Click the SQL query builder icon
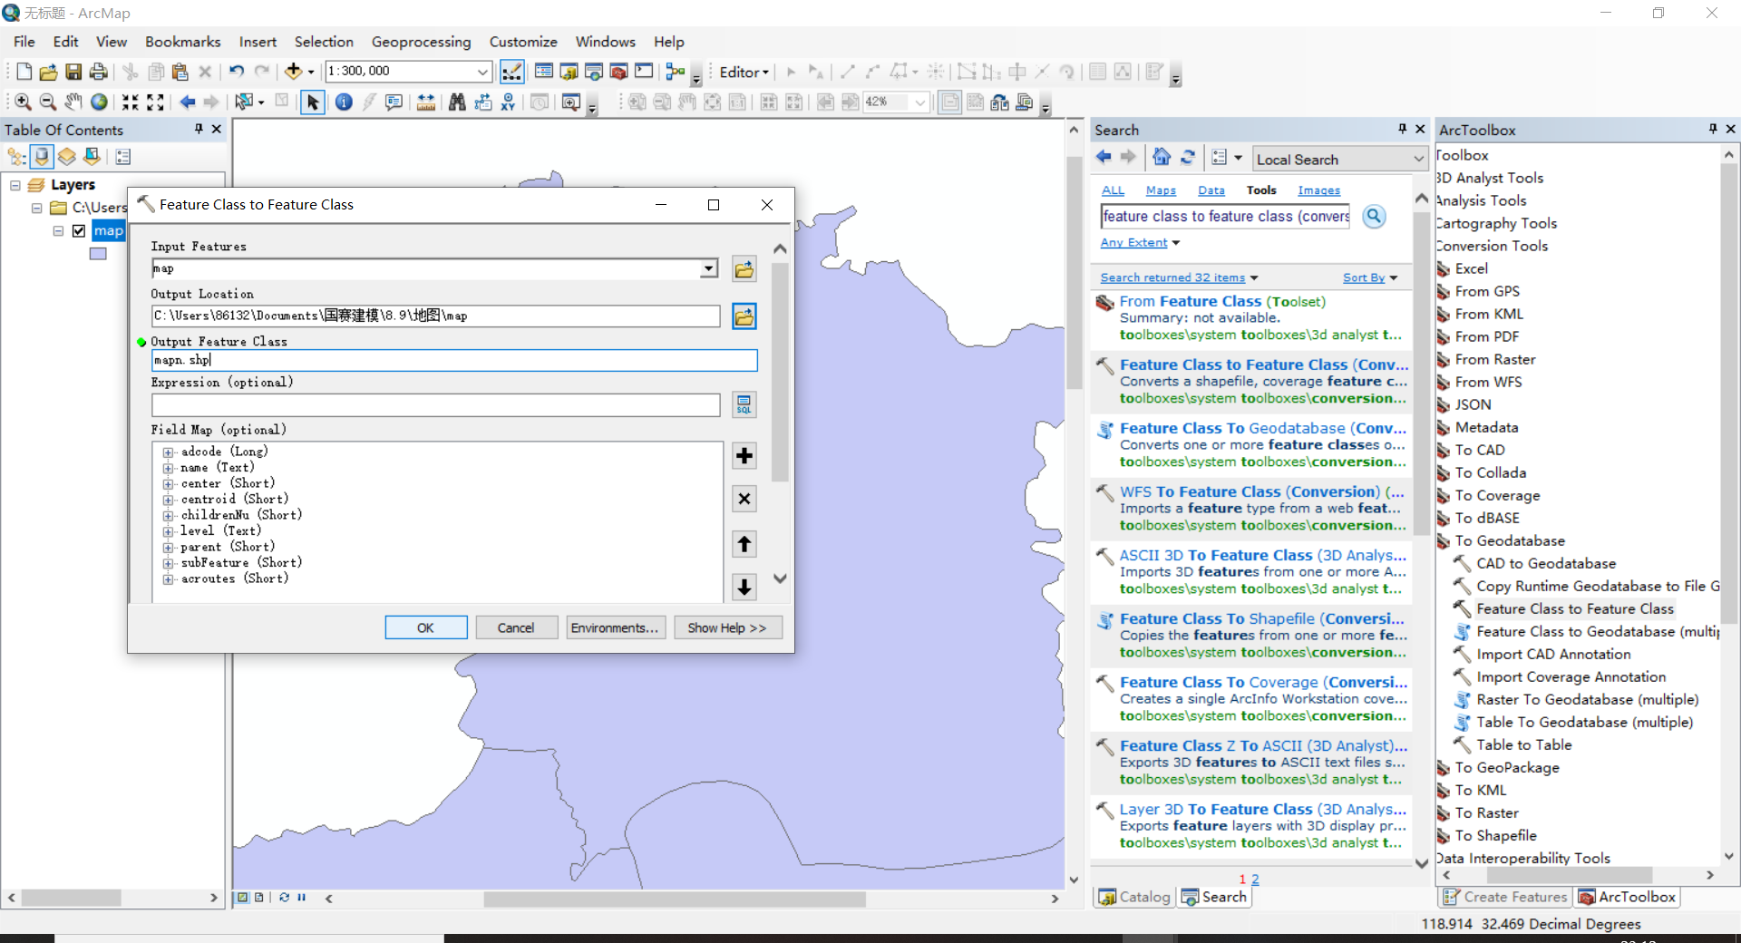Image resolution: width=1741 pixels, height=943 pixels. pyautogui.click(x=744, y=404)
